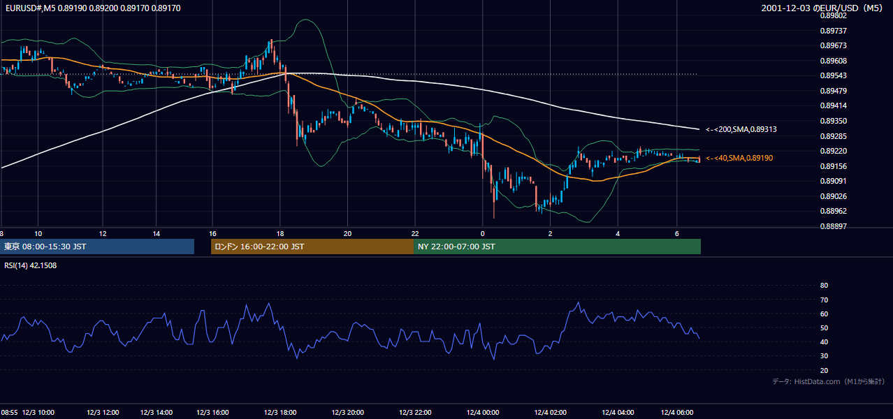Click the 0.89156 price axis label
893x419 pixels.
tap(834, 166)
